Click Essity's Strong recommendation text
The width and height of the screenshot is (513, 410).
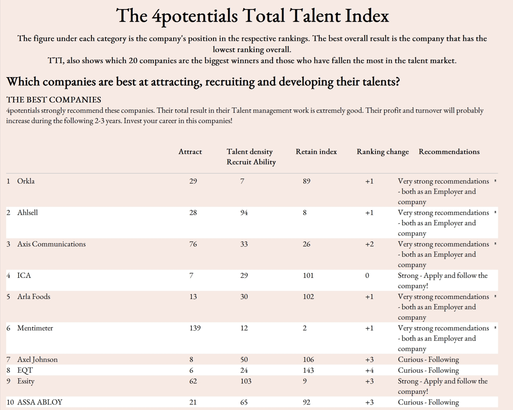click(x=443, y=386)
